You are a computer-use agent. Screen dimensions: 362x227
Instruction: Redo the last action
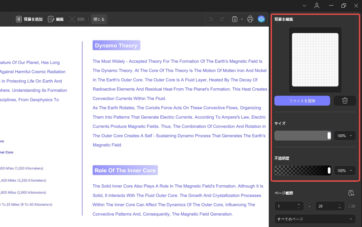pyautogui.click(x=222, y=19)
